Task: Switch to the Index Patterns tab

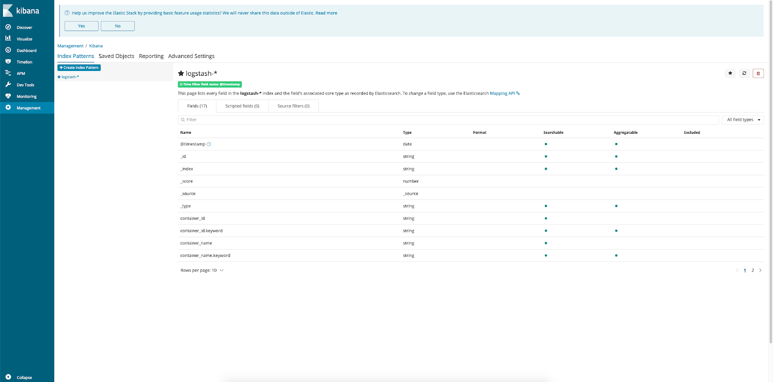Action: click(76, 56)
